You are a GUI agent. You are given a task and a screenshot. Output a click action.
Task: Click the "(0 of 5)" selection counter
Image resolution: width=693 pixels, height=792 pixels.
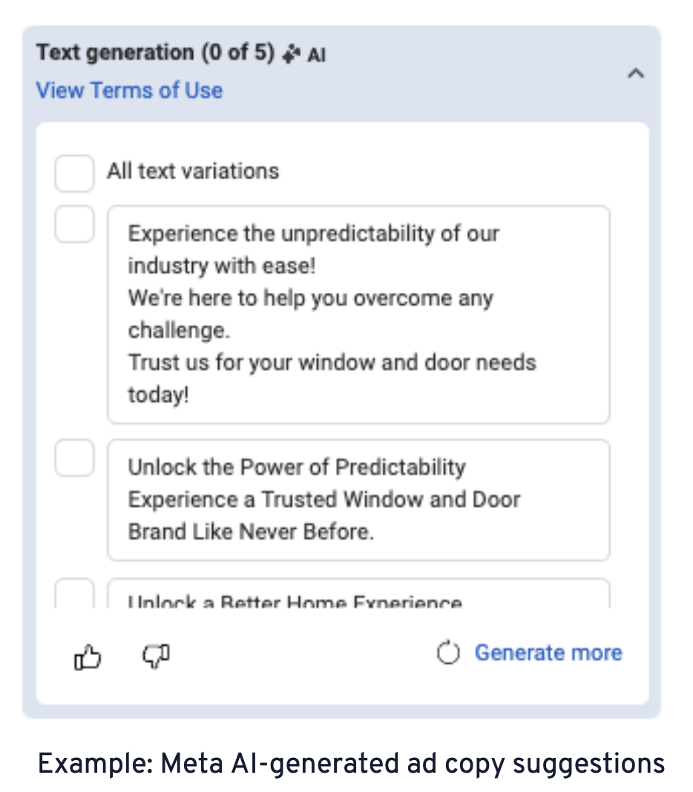coord(237,53)
